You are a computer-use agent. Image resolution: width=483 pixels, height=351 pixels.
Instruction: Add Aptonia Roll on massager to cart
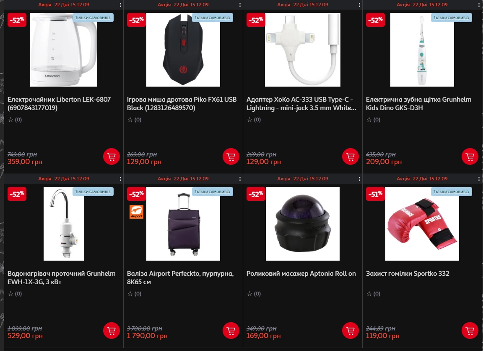(350, 331)
